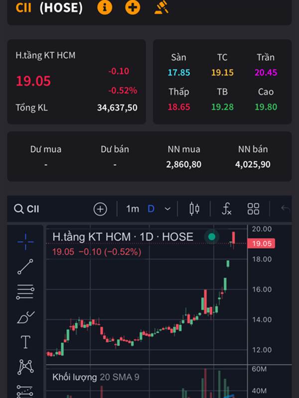Screen dimensions: 299x398
Task: Open the fx indicators menu
Action: (227, 209)
